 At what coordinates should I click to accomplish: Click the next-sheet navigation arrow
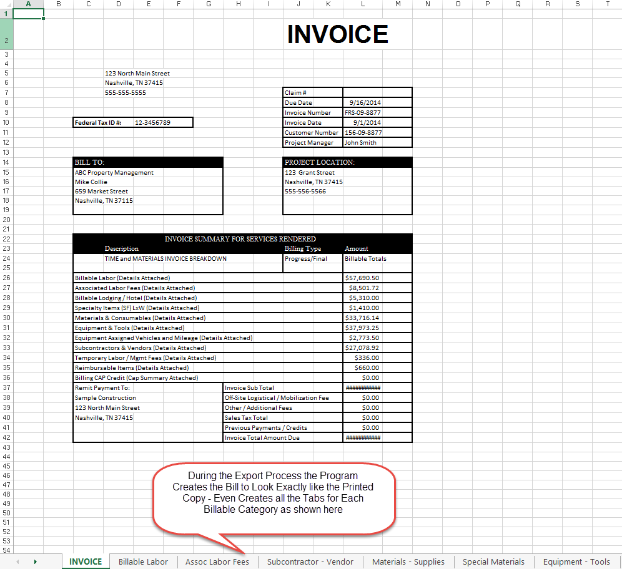coord(36,562)
